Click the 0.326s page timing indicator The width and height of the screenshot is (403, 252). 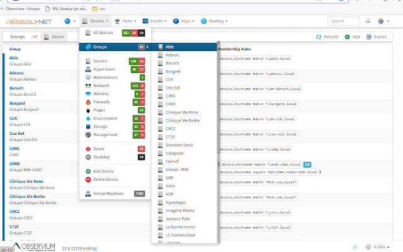(x=379, y=247)
